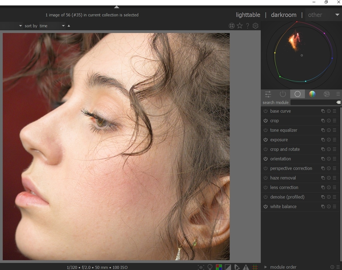Switch to lighttable view

248,15
